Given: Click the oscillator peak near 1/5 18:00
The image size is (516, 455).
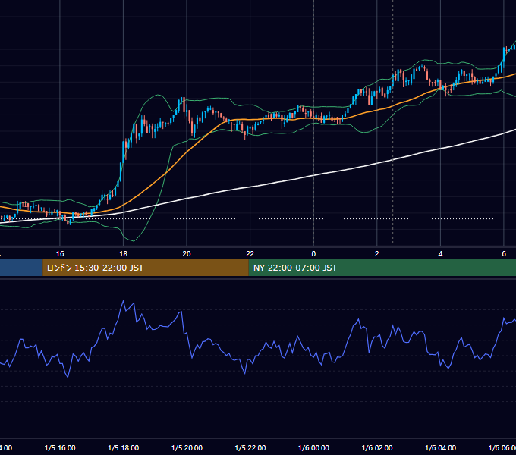Looking at the screenshot, I should tap(124, 300).
